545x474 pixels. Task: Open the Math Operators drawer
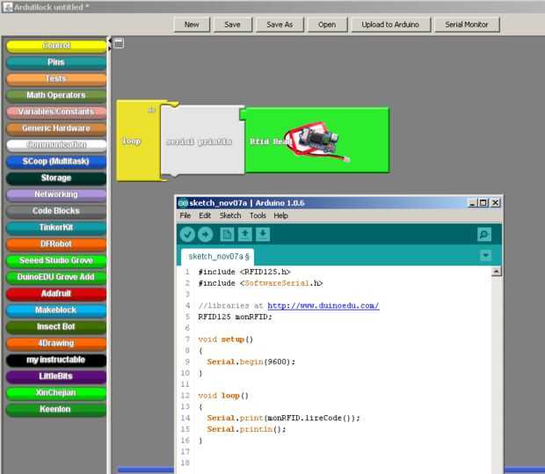tap(56, 95)
